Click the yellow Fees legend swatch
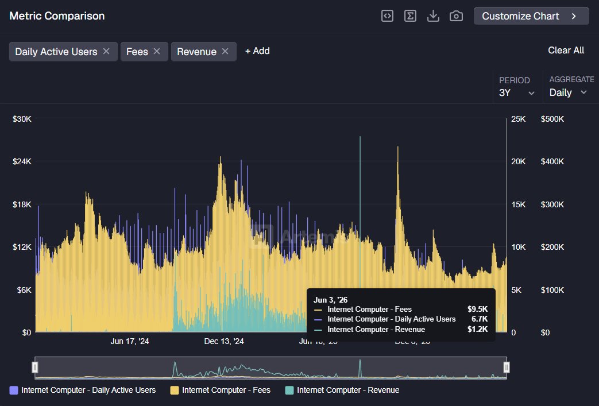599x406 pixels. [x=175, y=390]
